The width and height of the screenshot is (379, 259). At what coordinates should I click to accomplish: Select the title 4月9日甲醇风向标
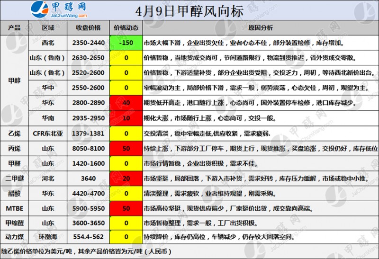pos(189,11)
